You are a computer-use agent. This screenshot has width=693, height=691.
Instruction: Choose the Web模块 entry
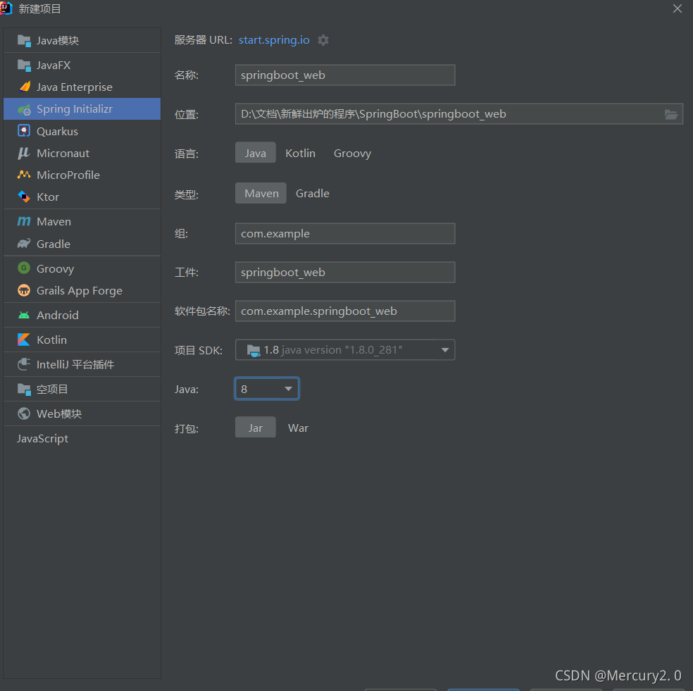[82, 413]
